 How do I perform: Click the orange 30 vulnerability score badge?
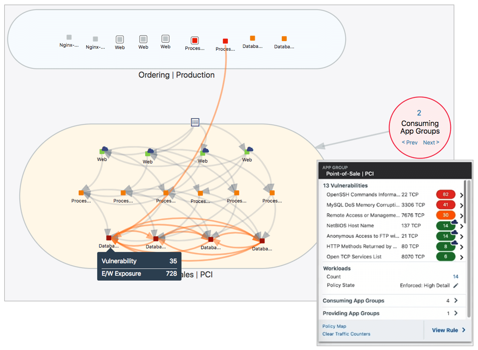[446, 215]
